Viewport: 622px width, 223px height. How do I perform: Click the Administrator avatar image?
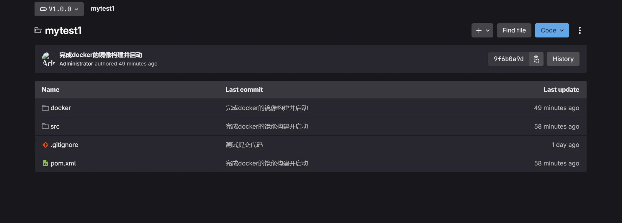49,59
